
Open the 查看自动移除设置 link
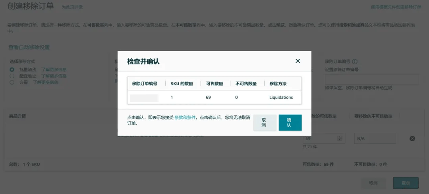pos(29,47)
